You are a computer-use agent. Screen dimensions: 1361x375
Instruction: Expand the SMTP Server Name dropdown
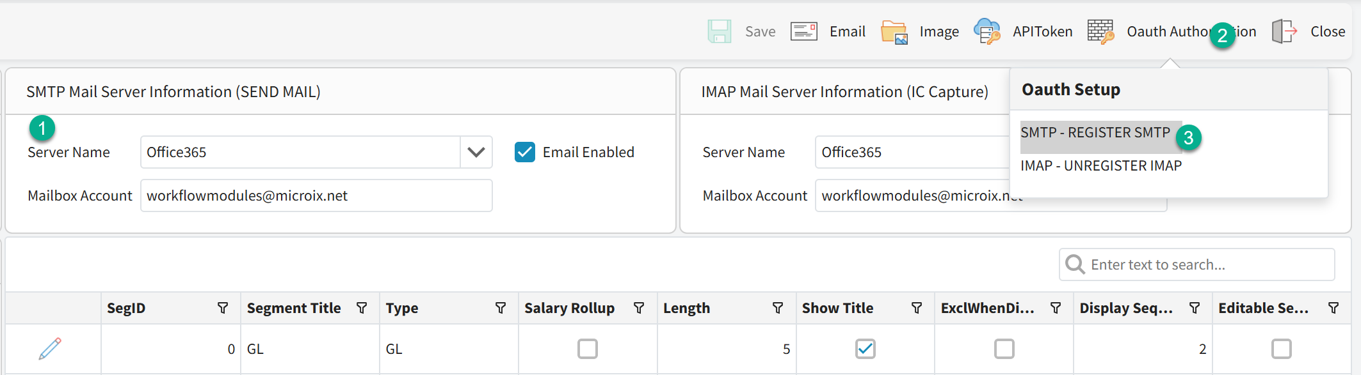476,152
